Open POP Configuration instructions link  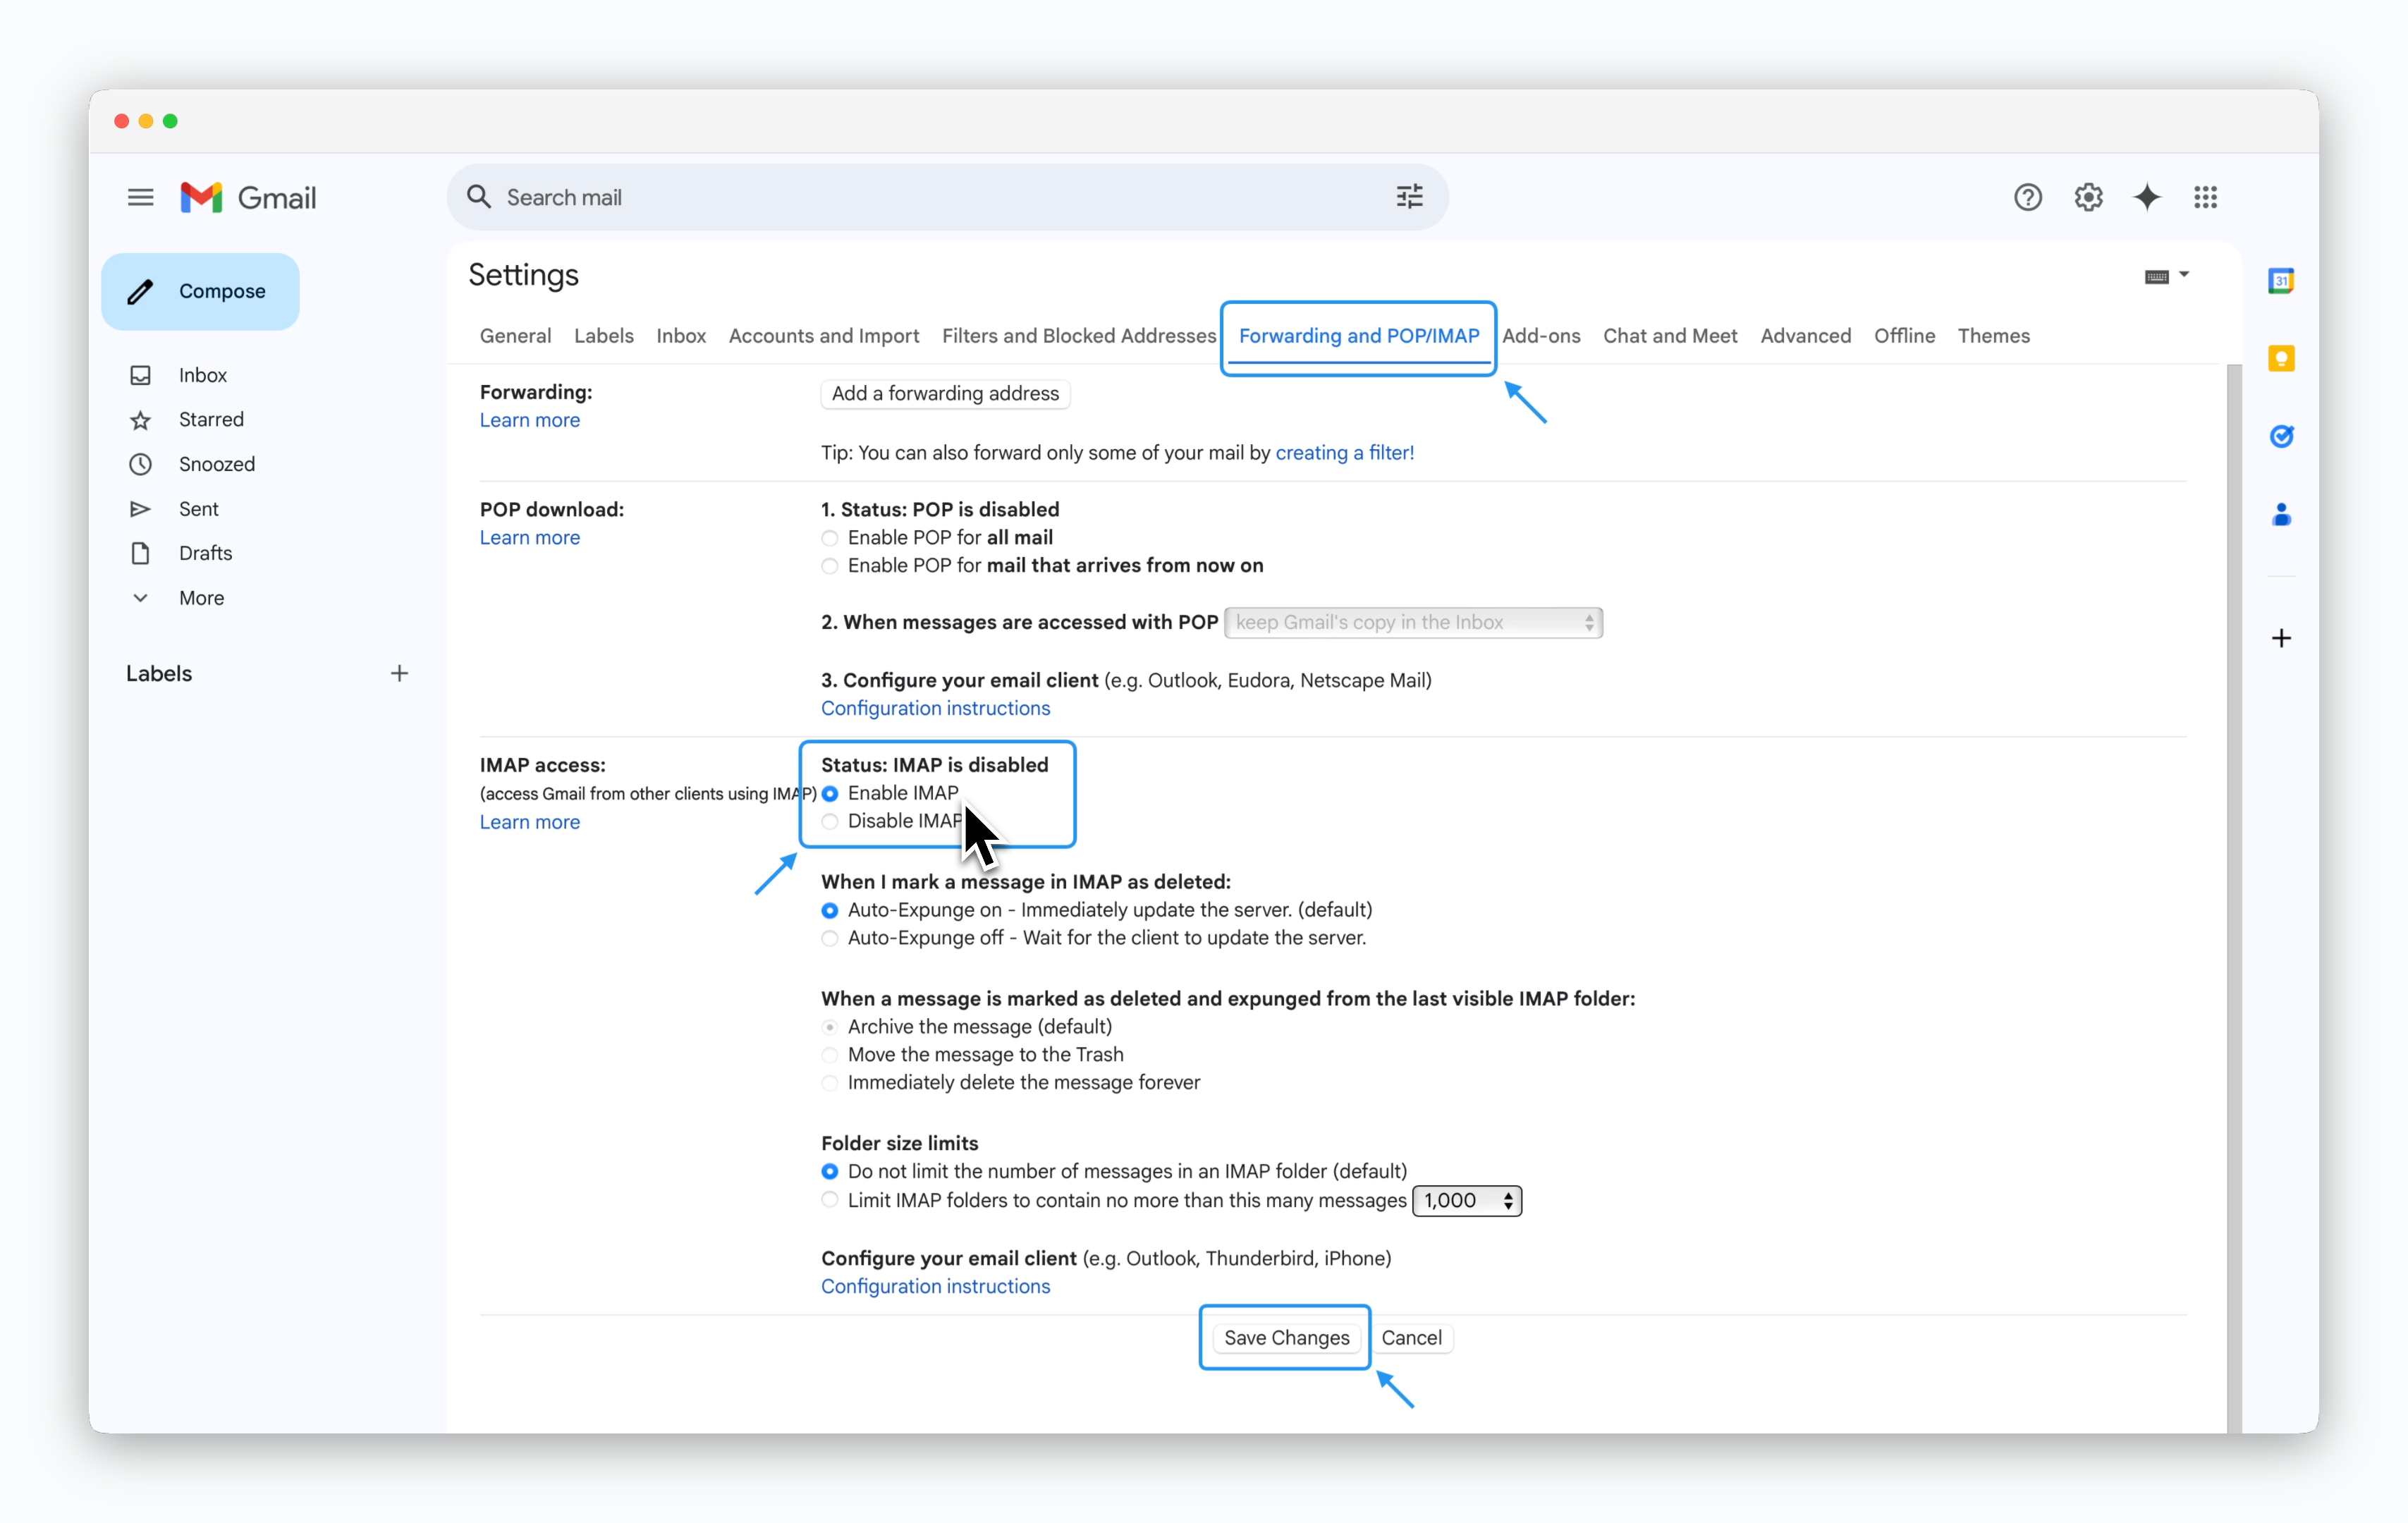935,708
